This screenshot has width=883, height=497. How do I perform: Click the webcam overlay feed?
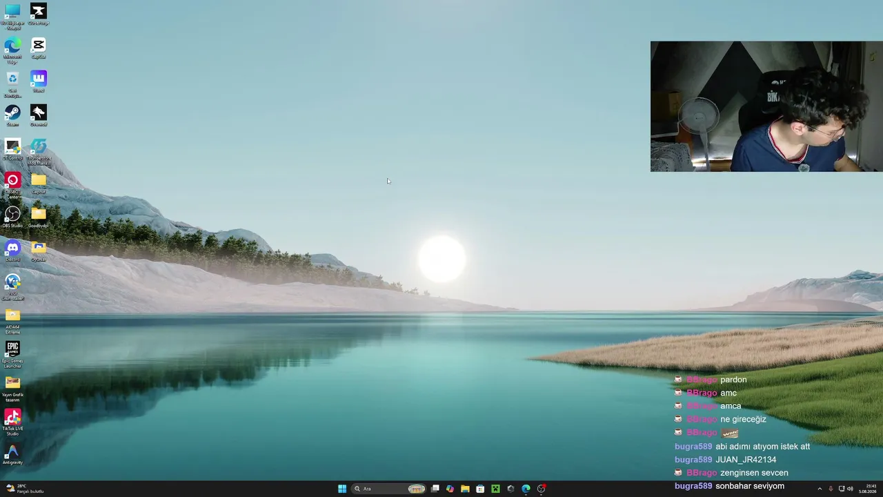pyautogui.click(x=766, y=106)
